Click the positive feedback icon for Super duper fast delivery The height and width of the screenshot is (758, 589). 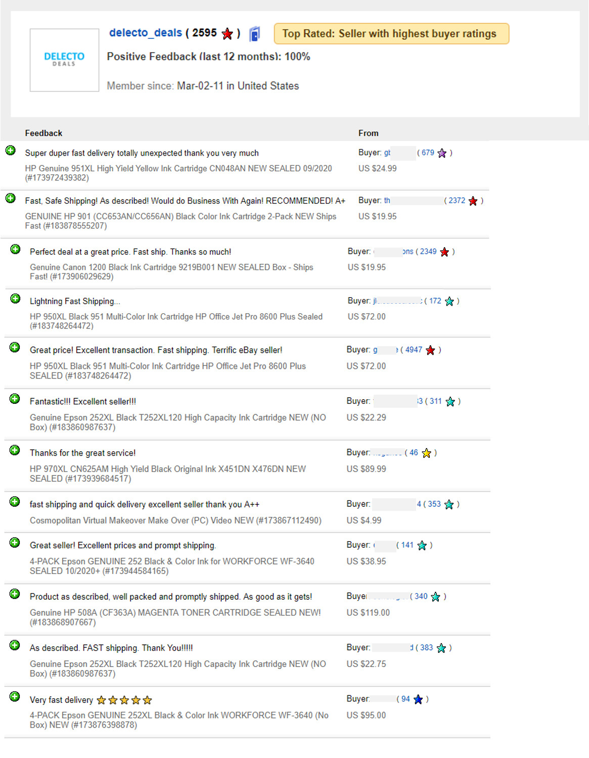pyautogui.click(x=10, y=151)
